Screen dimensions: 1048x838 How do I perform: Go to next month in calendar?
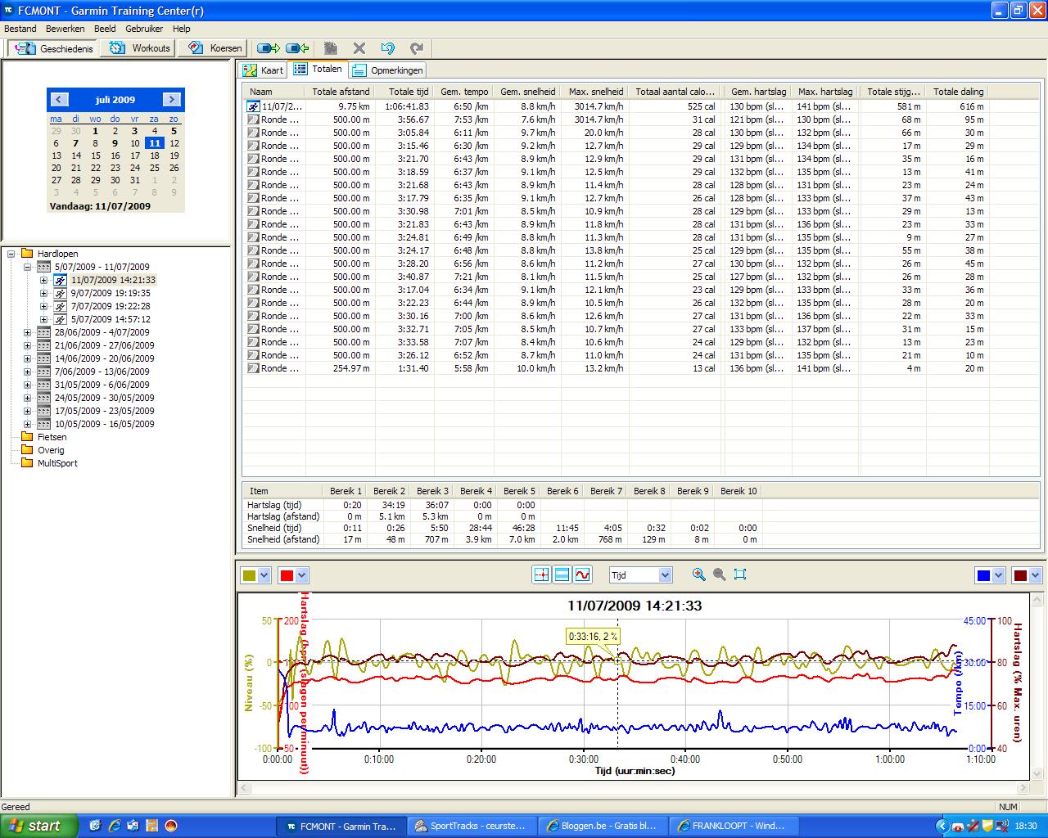pyautogui.click(x=171, y=99)
